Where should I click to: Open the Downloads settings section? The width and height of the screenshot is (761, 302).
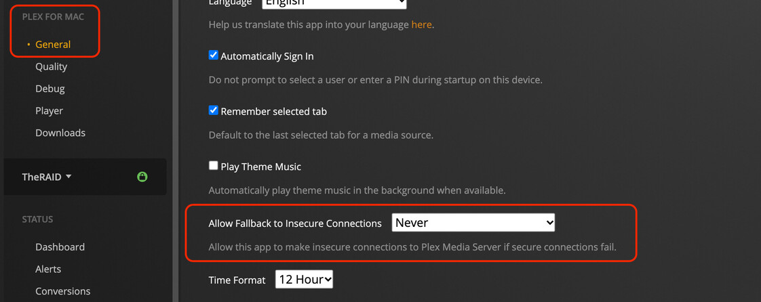[x=60, y=133]
